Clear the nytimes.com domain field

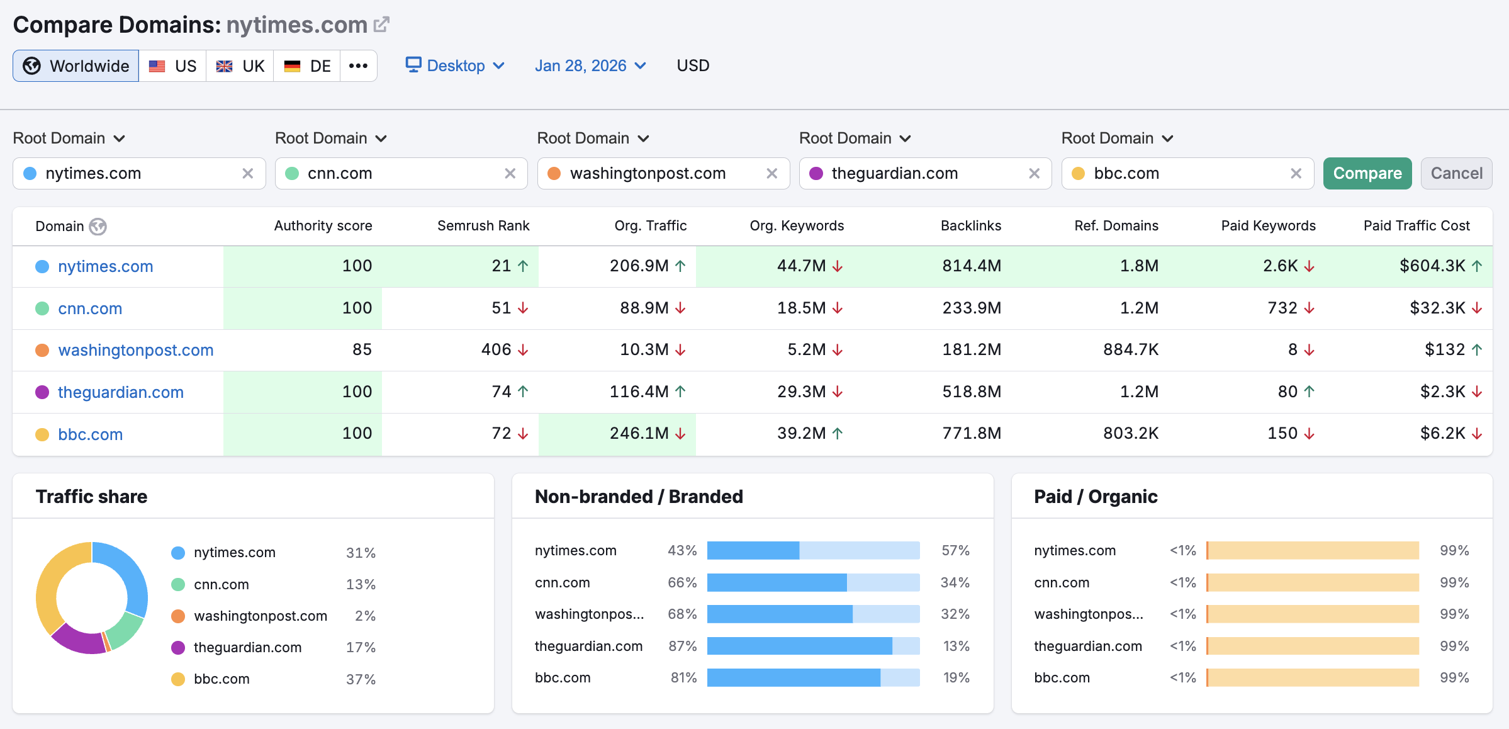pos(248,174)
